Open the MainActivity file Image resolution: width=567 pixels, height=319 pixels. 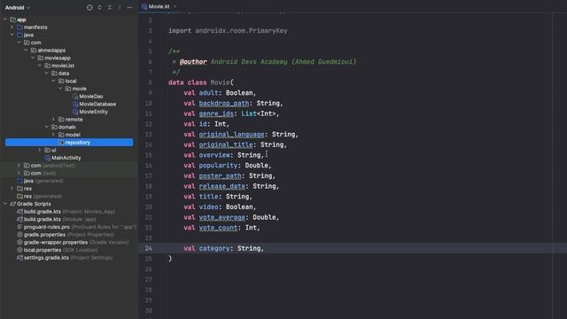(x=66, y=158)
